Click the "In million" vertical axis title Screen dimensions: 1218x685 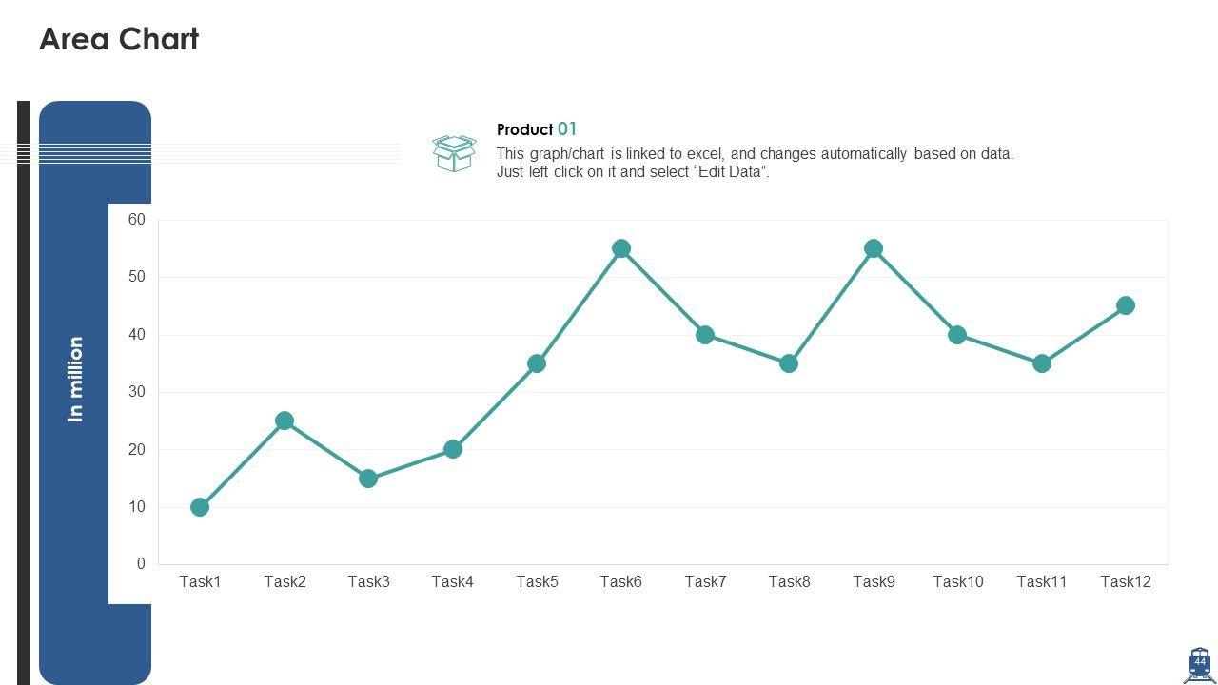click(76, 379)
